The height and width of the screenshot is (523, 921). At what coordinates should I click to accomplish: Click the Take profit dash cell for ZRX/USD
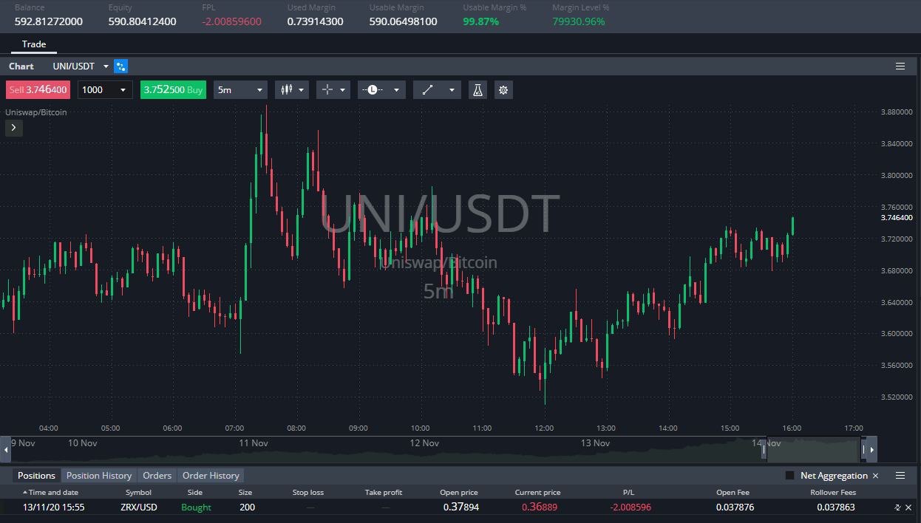385,507
